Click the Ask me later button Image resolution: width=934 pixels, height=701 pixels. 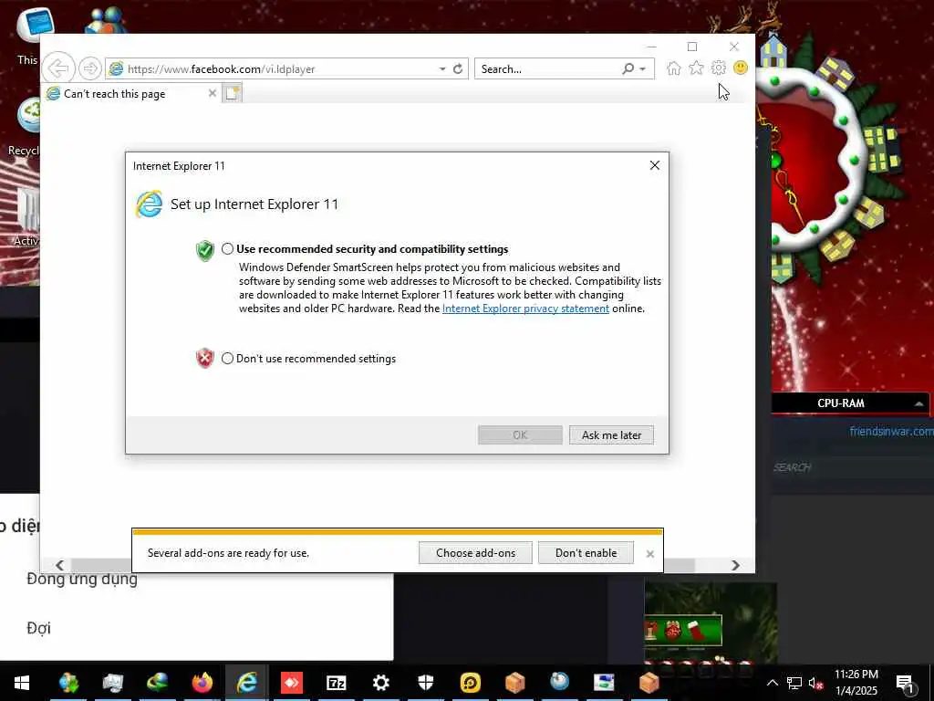[x=611, y=435]
